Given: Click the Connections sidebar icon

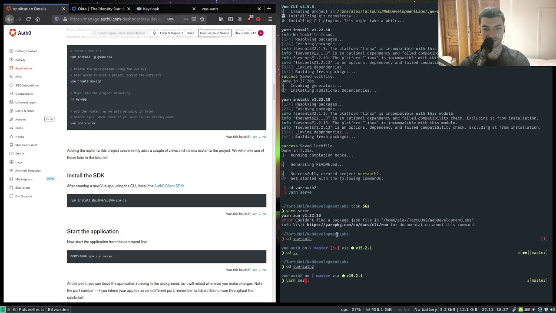Looking at the screenshot, I should click(x=11, y=94).
